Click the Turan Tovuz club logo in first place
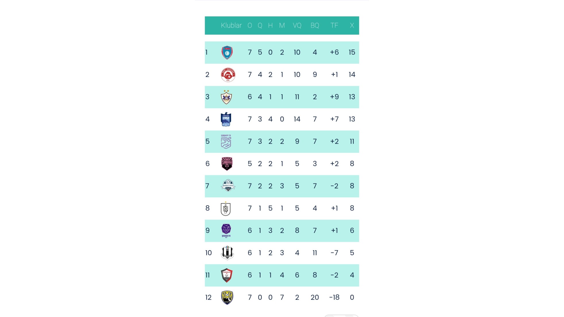564x317 pixels. [x=227, y=53]
